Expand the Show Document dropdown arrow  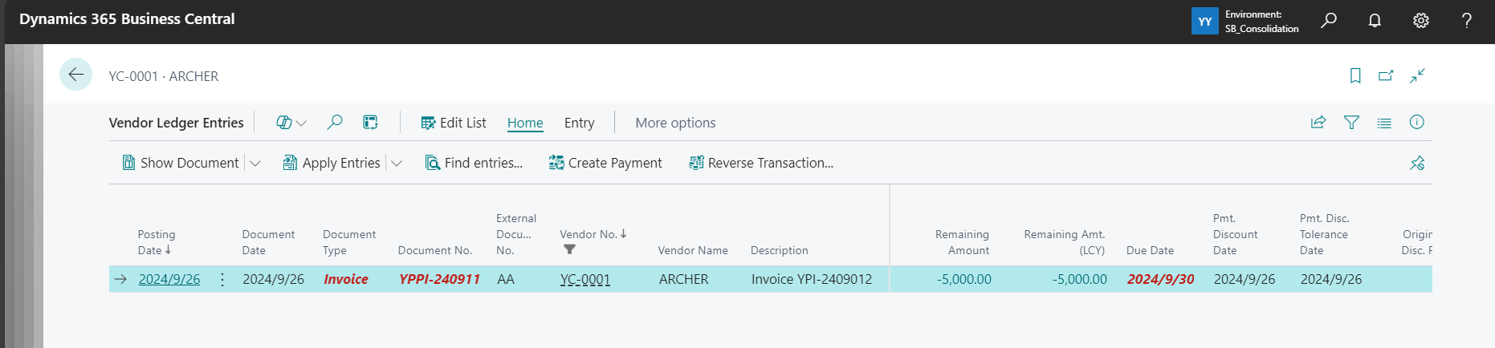(255, 164)
